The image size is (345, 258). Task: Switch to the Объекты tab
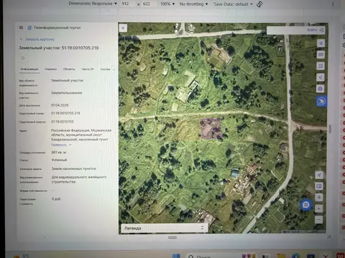click(69, 69)
